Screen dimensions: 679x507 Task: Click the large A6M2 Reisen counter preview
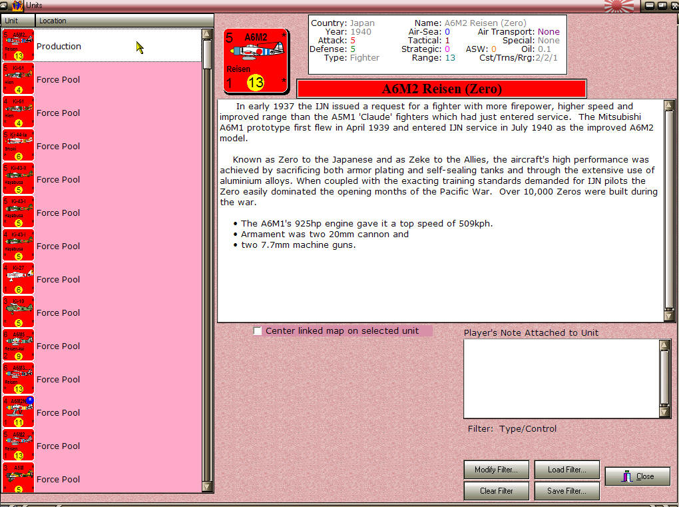[256, 61]
